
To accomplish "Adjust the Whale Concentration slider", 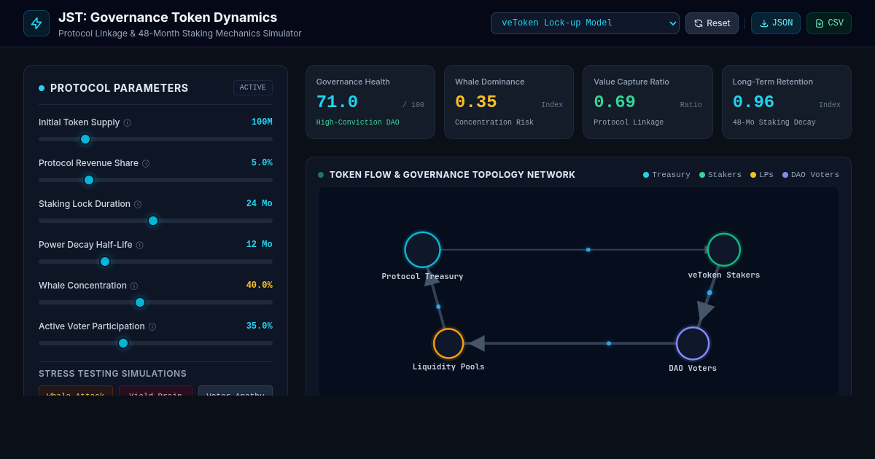I will (x=155, y=302).
